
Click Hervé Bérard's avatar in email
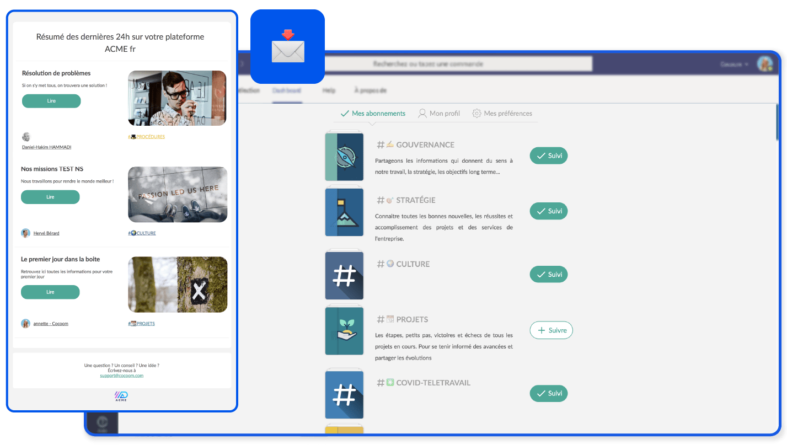25,233
